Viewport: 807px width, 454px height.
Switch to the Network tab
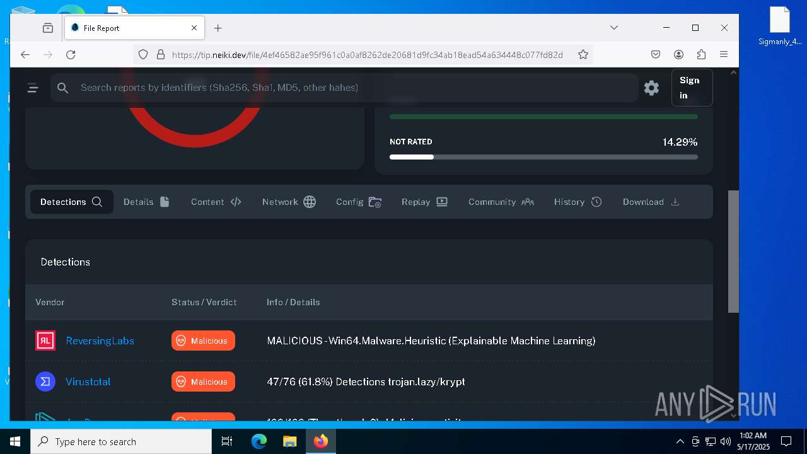click(x=289, y=202)
